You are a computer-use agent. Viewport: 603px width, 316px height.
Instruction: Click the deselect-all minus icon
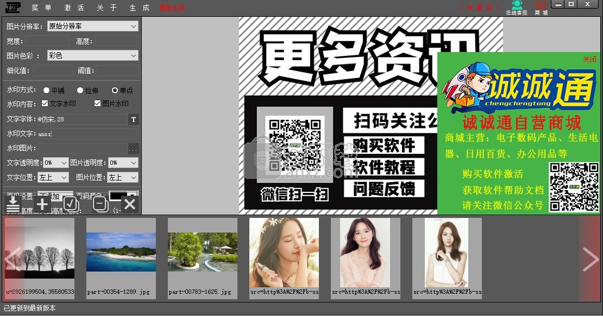(x=100, y=204)
